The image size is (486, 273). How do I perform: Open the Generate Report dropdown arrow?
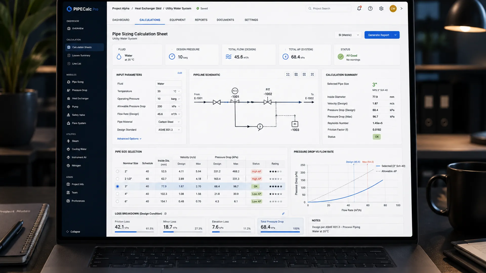coord(395,35)
